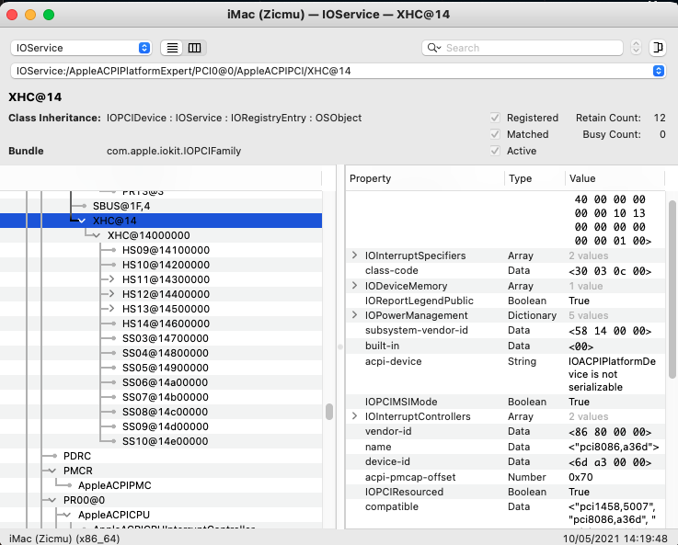Click the name value pci8086,a36d
The image size is (678, 545).
(614, 447)
